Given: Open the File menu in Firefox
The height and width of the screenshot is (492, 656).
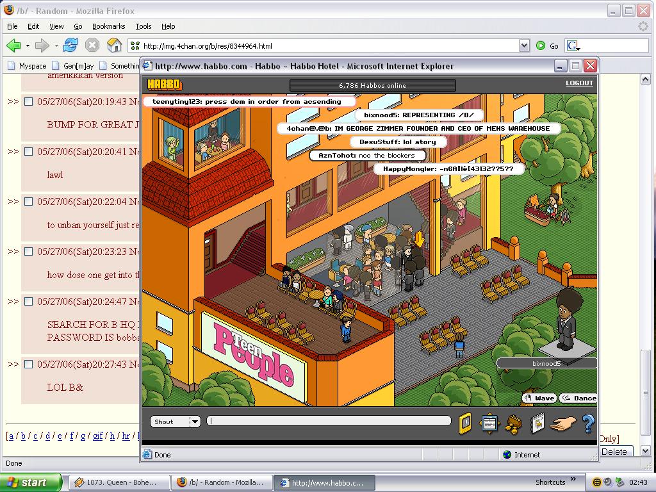Looking at the screenshot, I should 12,26.
